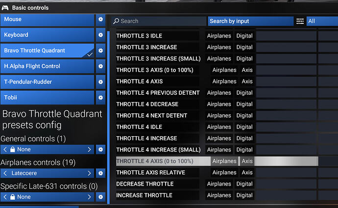This screenshot has height=208, width=338.
Task: Open gear settings for Bravo Throttle Quadrant
Action: coord(100,50)
